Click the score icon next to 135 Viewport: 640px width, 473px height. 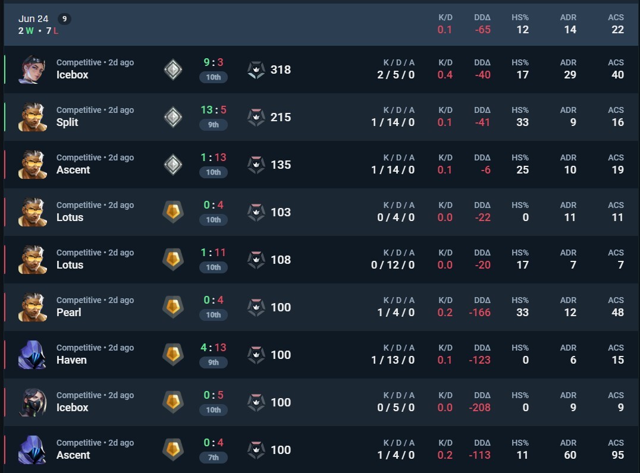tap(256, 165)
